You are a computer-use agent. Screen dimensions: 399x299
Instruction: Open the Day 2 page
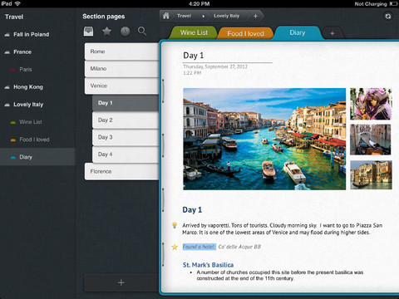click(x=126, y=120)
